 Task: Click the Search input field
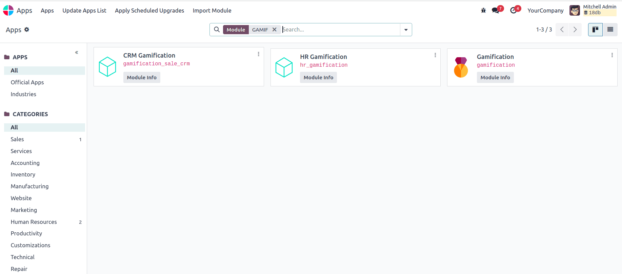340,29
